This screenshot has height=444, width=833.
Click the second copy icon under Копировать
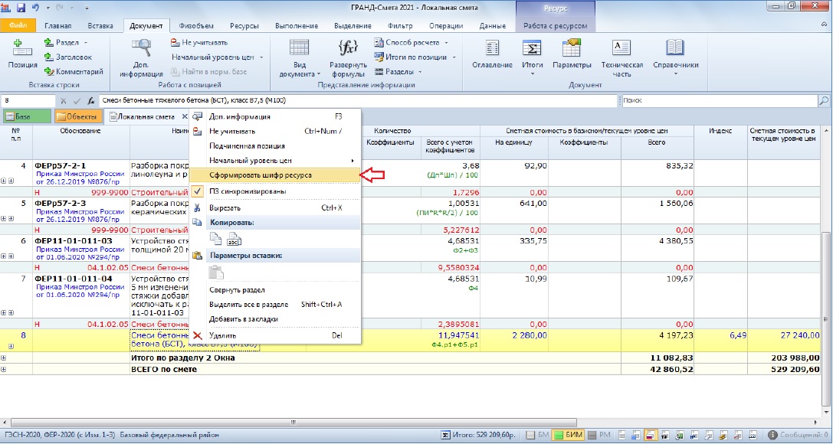tap(234, 240)
